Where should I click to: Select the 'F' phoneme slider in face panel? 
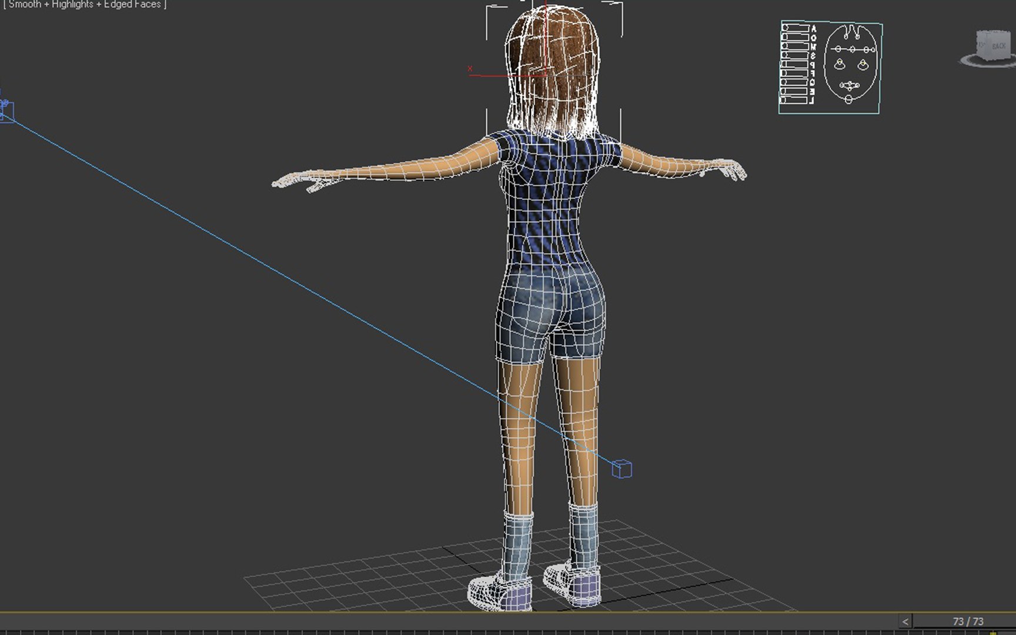pyautogui.click(x=795, y=73)
